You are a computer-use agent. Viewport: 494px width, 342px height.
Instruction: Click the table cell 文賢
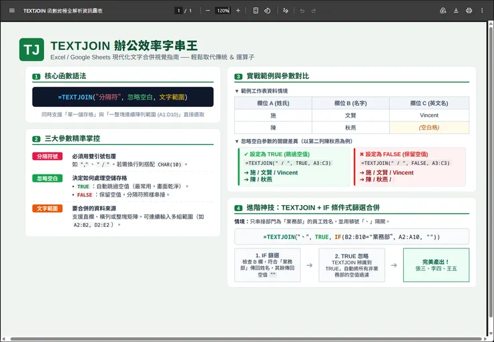click(350, 116)
